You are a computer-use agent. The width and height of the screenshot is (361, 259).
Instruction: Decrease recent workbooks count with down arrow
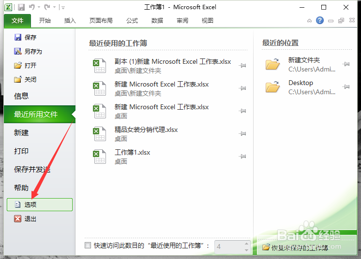pos(247,250)
